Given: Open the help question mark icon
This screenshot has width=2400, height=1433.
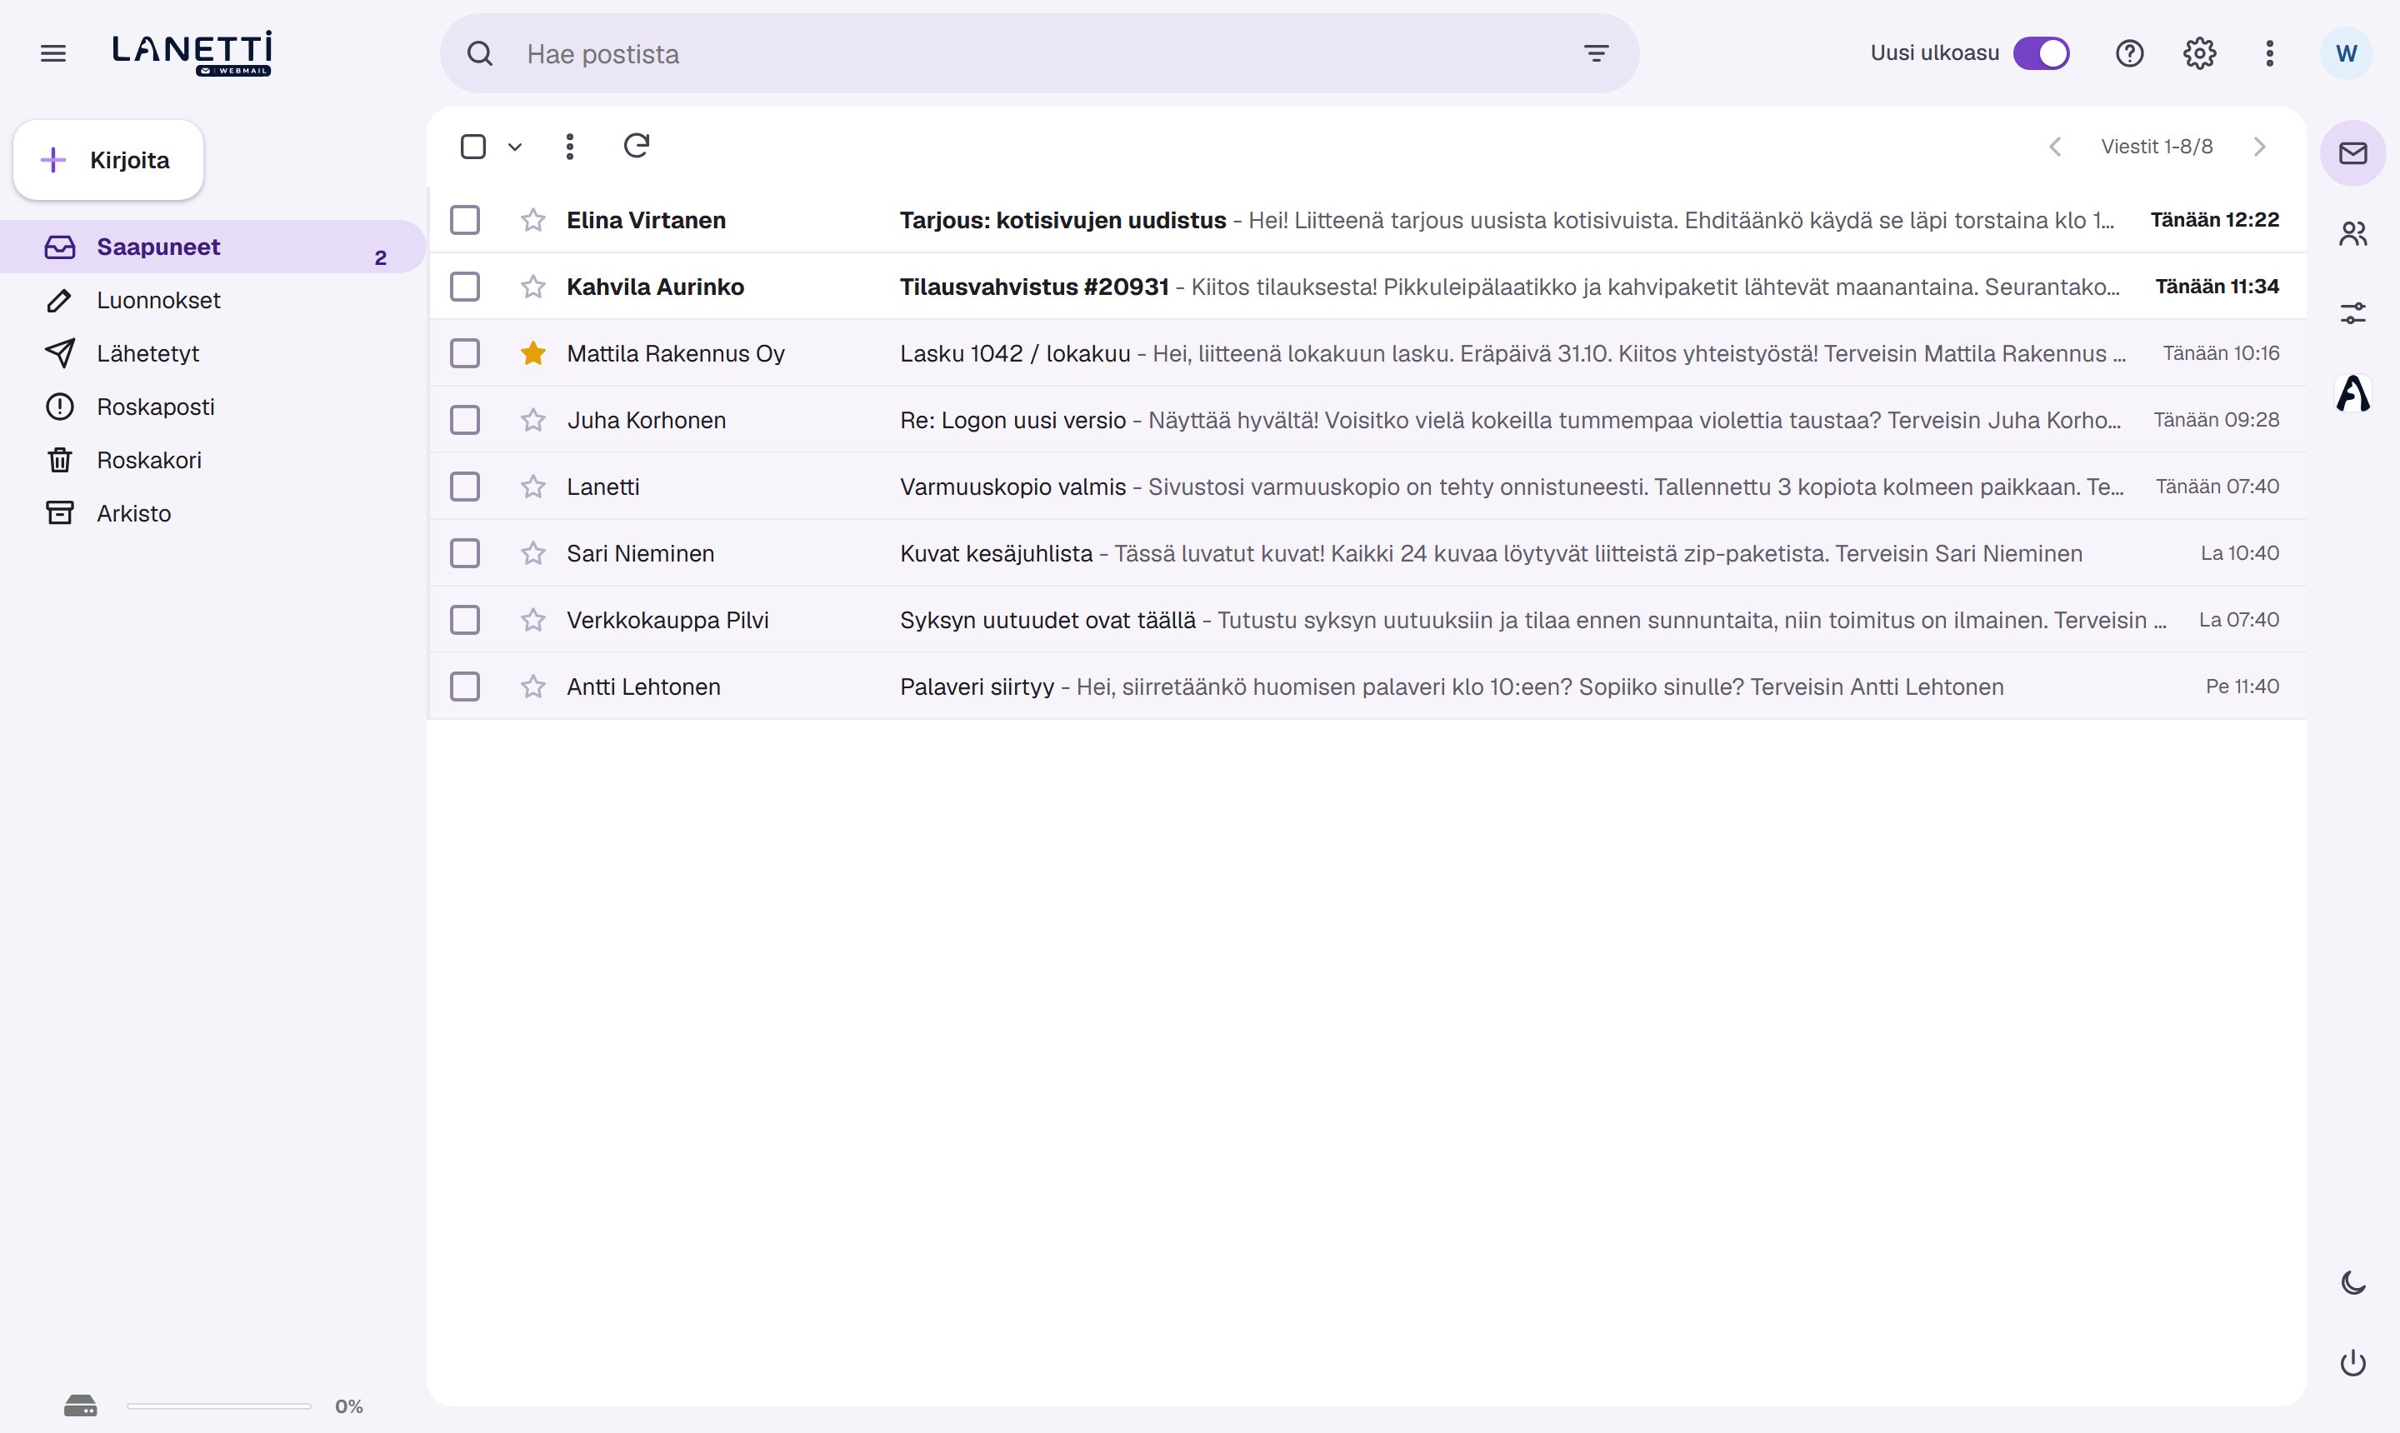Looking at the screenshot, I should click(x=2128, y=53).
